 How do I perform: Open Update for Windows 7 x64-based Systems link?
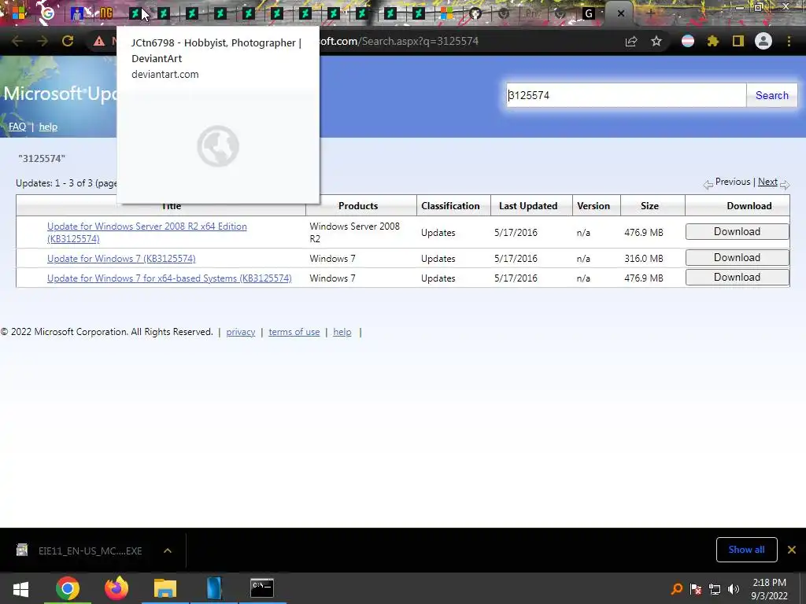169,278
